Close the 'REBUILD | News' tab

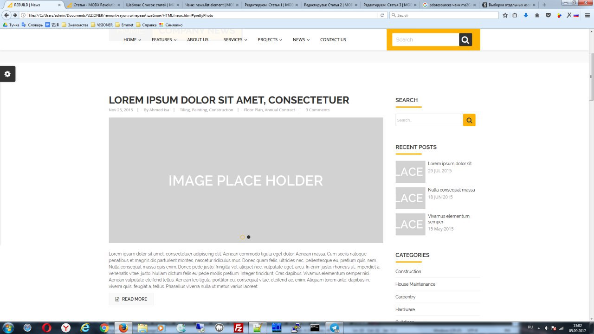click(59, 5)
